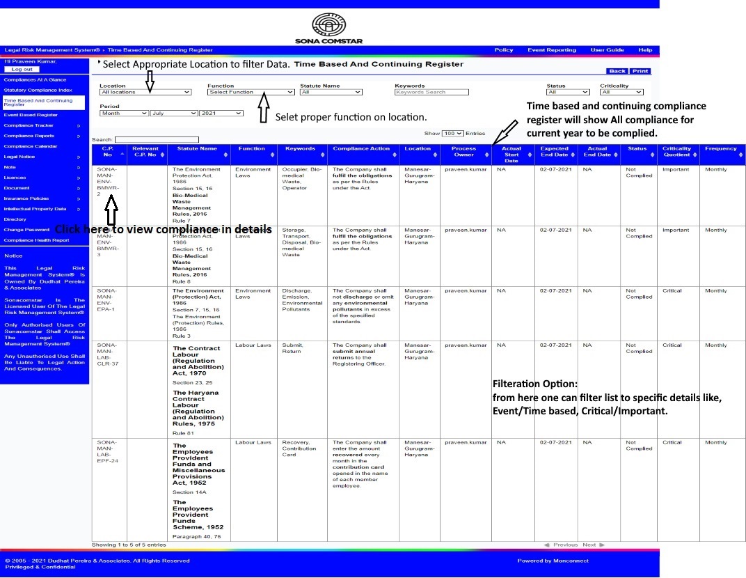Open Event Reporting in top menu
This screenshot has width=746, height=578.
point(551,50)
